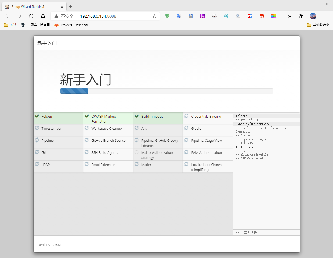
Task: Click the user profile avatar
Action: [x=313, y=16]
